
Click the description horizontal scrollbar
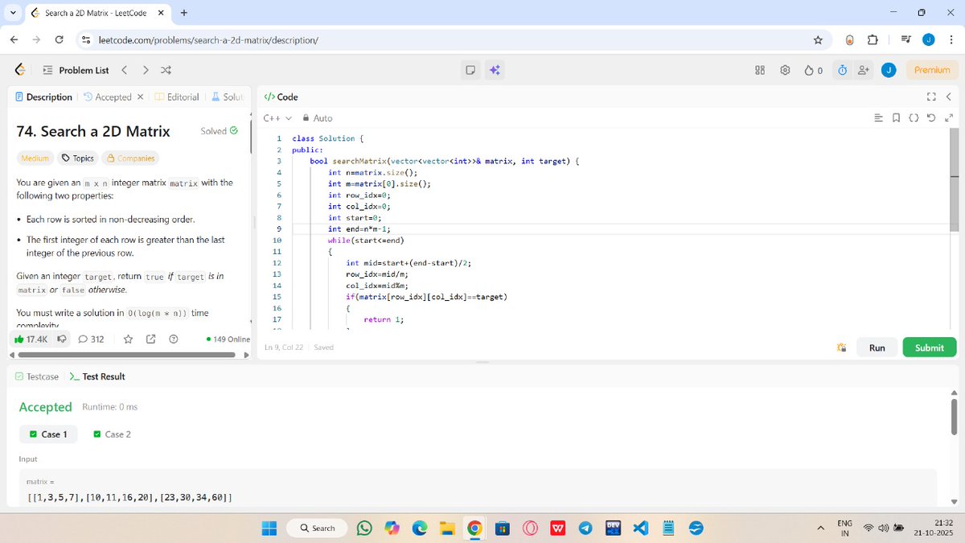click(x=129, y=356)
